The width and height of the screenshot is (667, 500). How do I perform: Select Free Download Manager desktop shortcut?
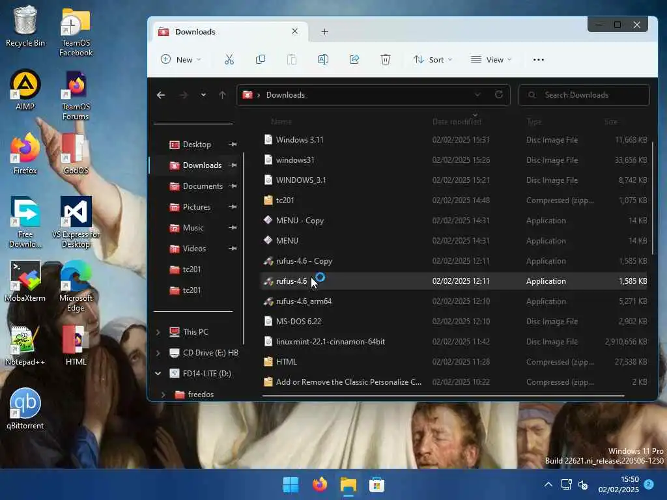tap(25, 222)
